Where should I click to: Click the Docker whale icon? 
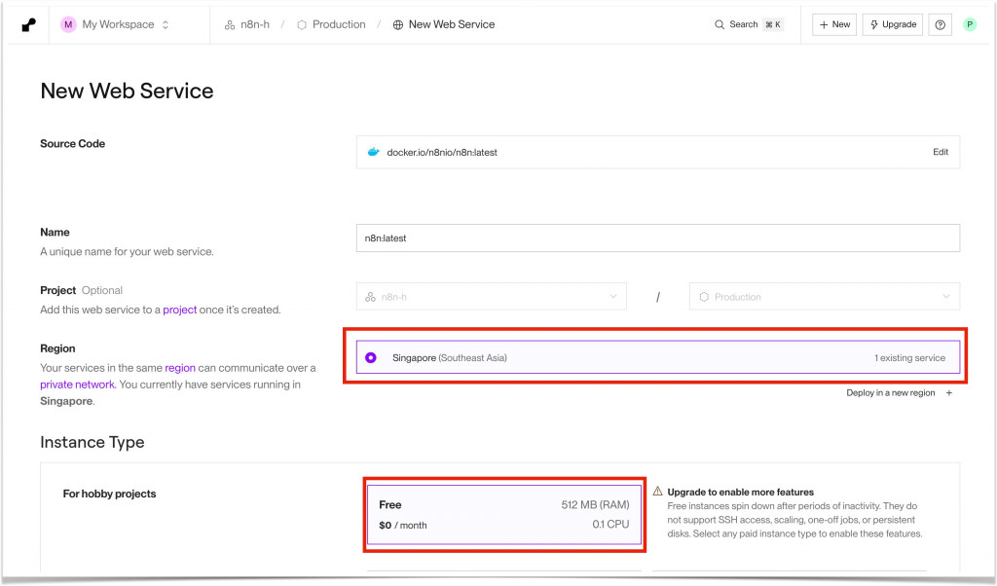[x=373, y=152]
